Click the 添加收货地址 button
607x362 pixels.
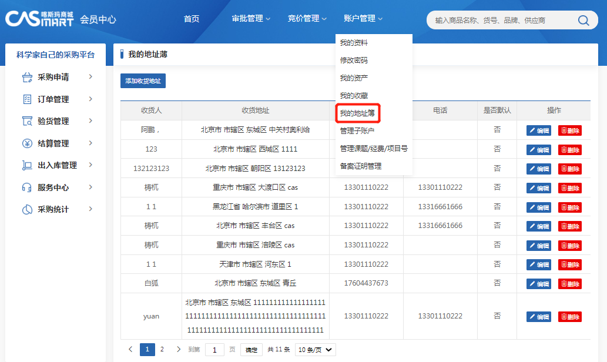143,81
